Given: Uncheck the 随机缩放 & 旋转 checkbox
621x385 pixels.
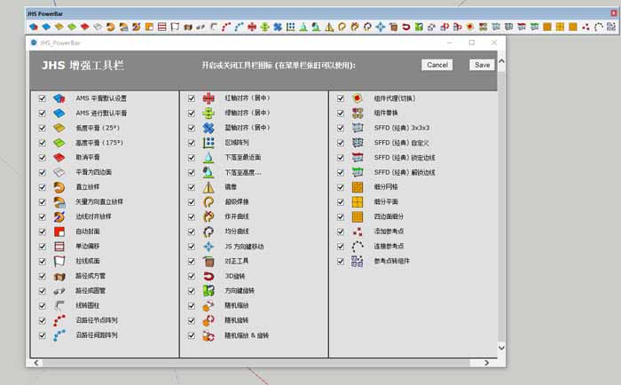Looking at the screenshot, I should tap(192, 336).
